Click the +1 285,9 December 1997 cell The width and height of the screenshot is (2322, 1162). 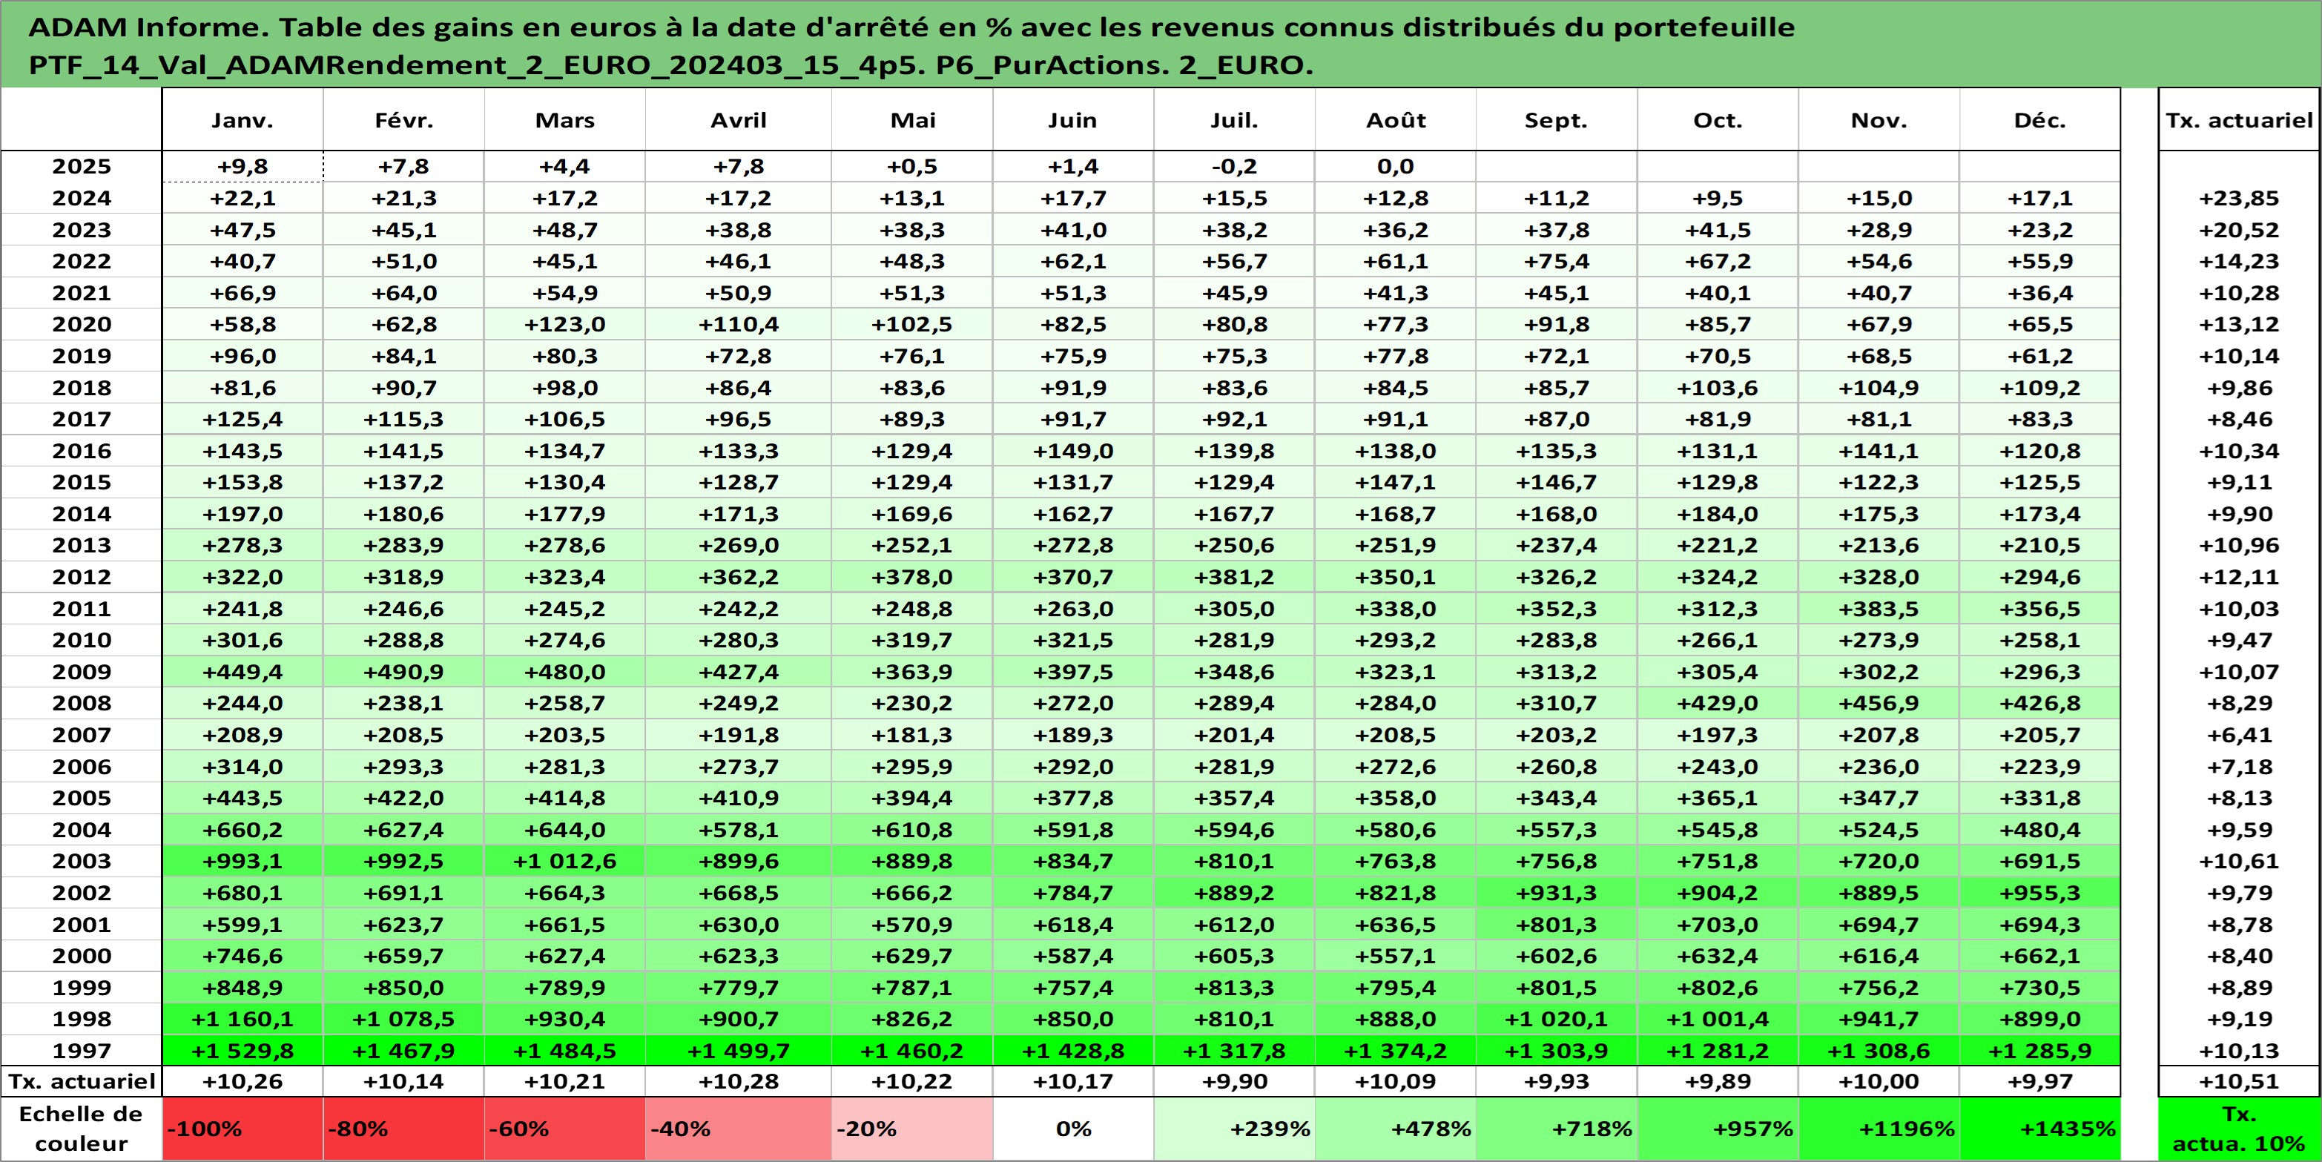coord(2040,1050)
